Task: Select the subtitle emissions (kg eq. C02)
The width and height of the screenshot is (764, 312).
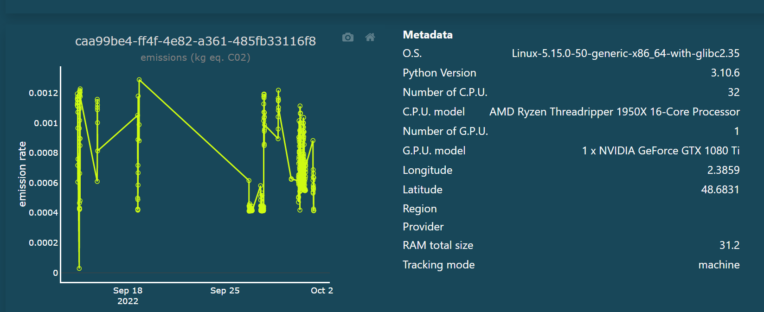Action: point(196,57)
